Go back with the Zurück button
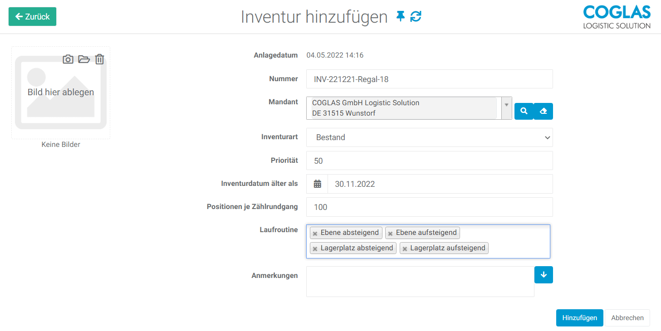661x331 pixels. 32,17
